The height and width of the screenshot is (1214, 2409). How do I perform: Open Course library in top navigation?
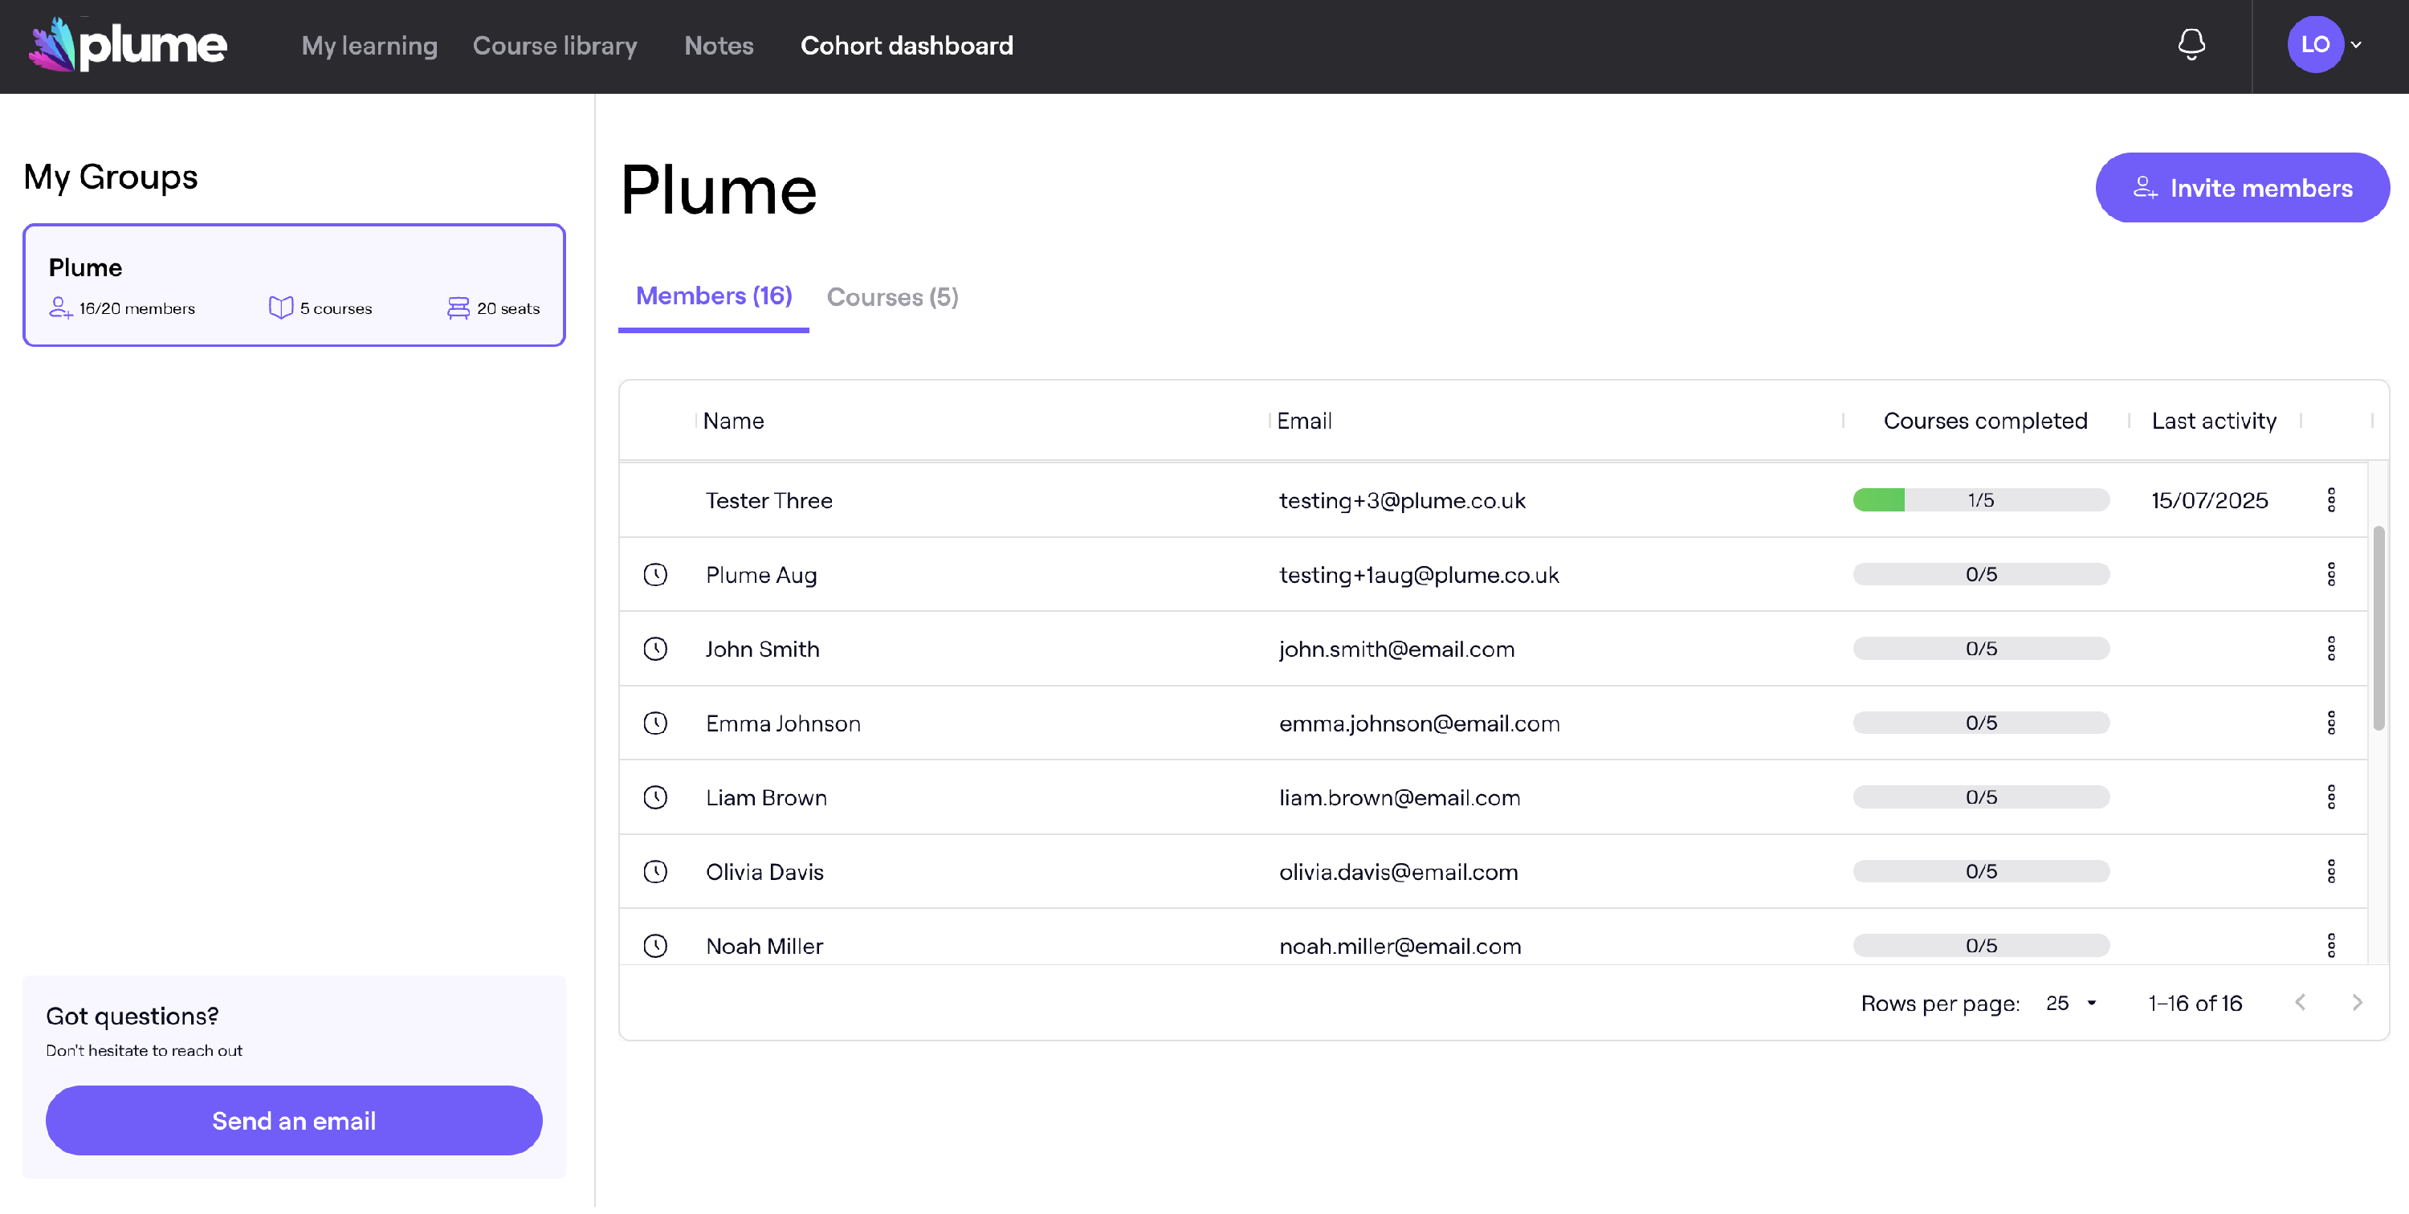[555, 46]
